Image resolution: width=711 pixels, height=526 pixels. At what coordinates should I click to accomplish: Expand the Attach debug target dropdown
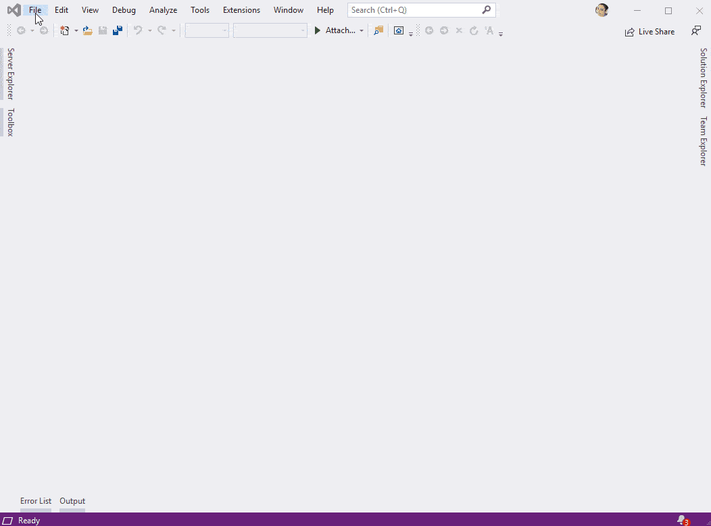pos(362,30)
